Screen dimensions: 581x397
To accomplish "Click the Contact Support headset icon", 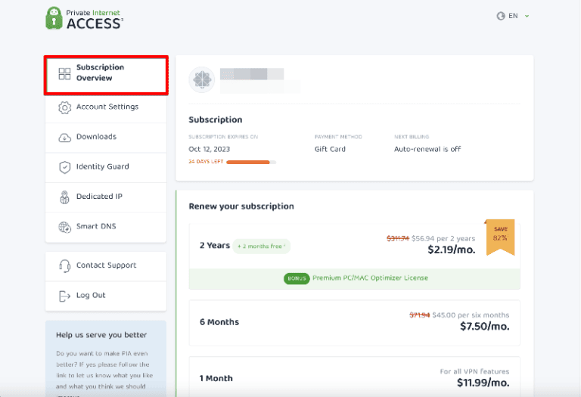I will point(64,266).
